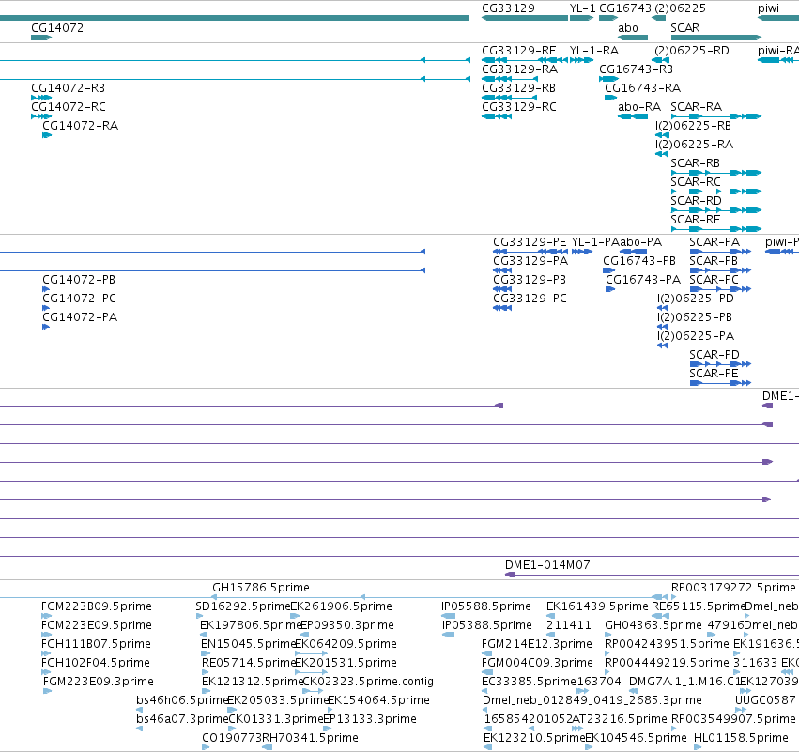The width and height of the screenshot is (799, 752).
Task: Select the FGM214E12.3prime EST label
Action: tap(536, 644)
